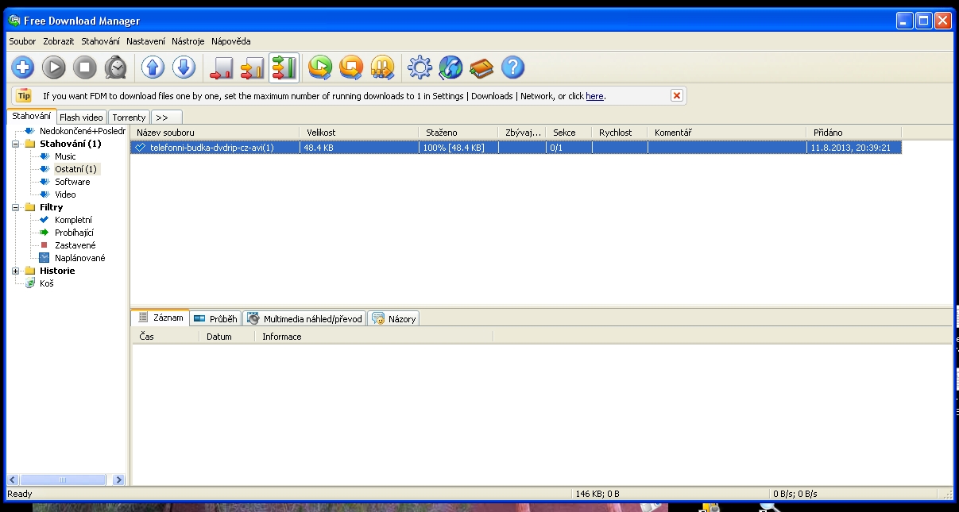Click tree panel scrollbar left arrow
This screenshot has width=959, height=512.
pos(13,479)
